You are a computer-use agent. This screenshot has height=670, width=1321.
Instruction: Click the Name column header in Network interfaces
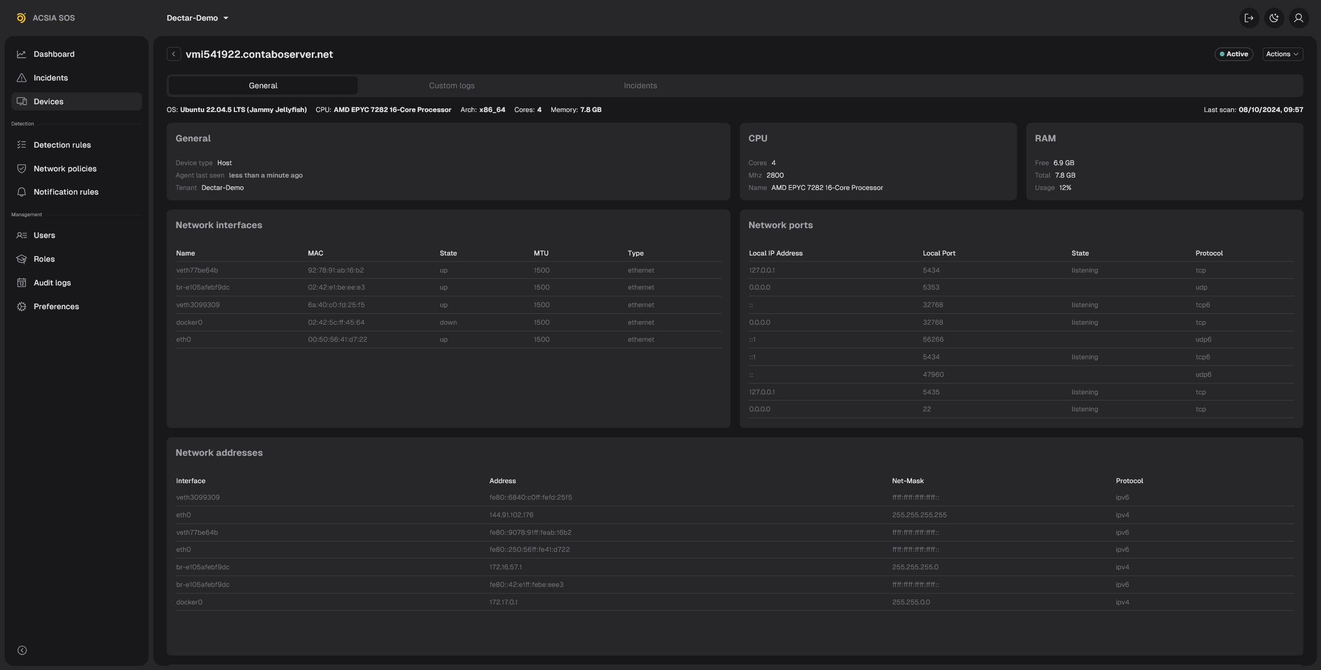pos(185,253)
